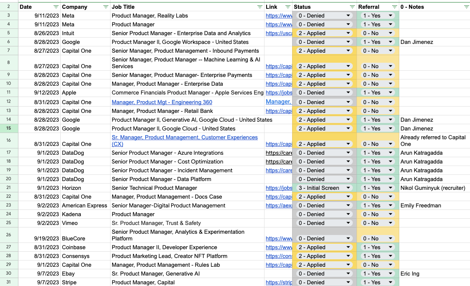Viewport: 470px width, 286px height.
Task: Select the Stripe company cell
Action: point(85,282)
